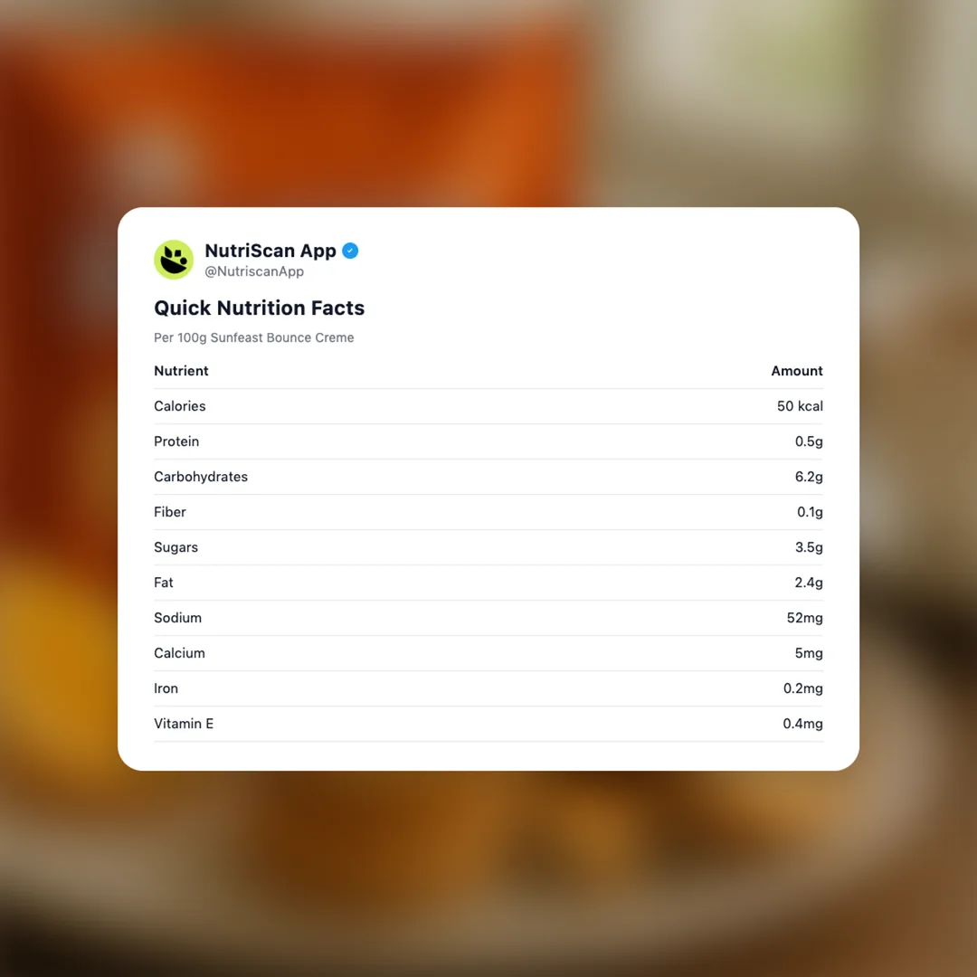
Task: Select the Protein row label
Action: [x=176, y=441]
